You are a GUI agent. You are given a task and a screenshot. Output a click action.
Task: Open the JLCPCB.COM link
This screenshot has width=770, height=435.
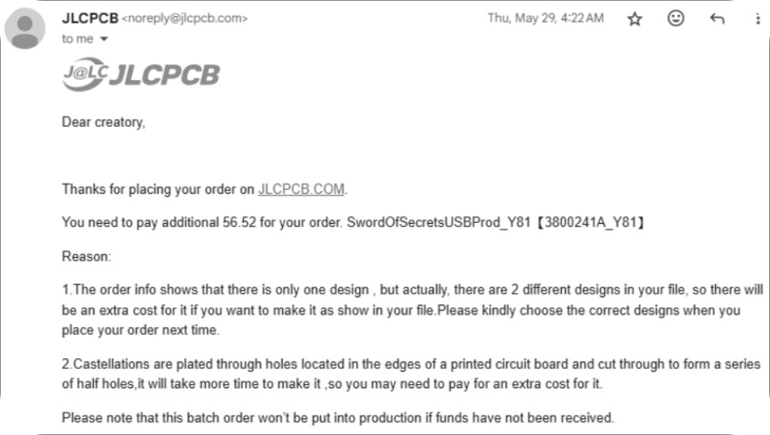[301, 190]
